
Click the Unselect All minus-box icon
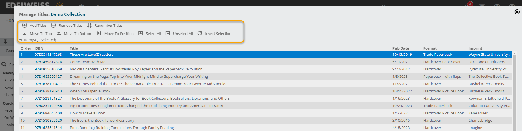[x=168, y=34]
